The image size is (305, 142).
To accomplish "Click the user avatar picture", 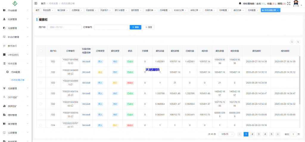I will (296, 4).
